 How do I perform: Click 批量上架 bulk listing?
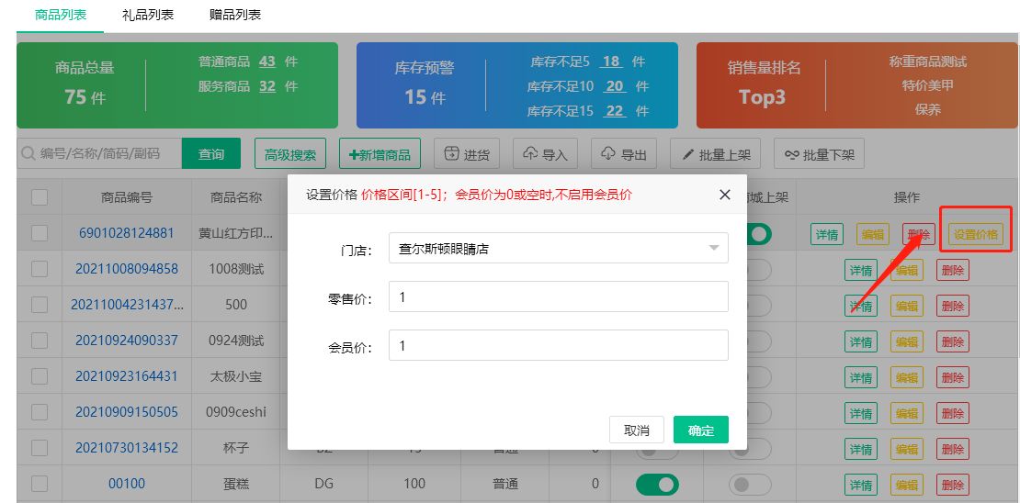click(x=716, y=154)
